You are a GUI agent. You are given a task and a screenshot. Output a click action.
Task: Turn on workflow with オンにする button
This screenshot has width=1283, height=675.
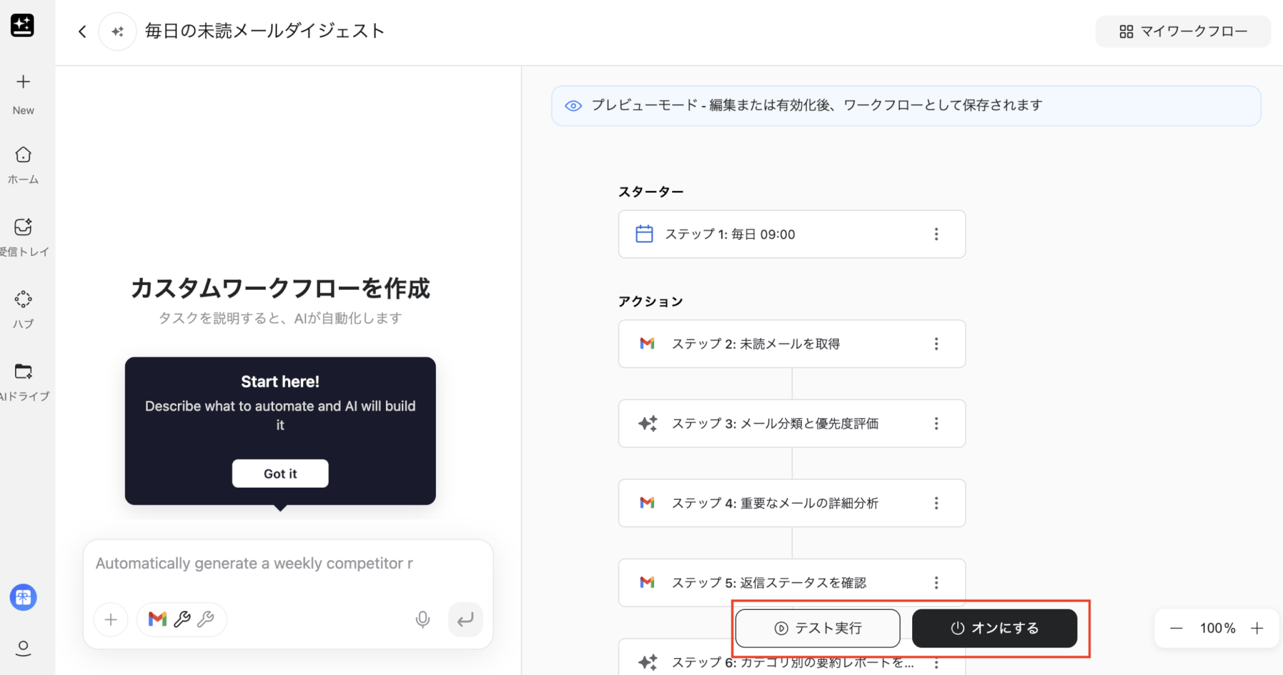(994, 628)
